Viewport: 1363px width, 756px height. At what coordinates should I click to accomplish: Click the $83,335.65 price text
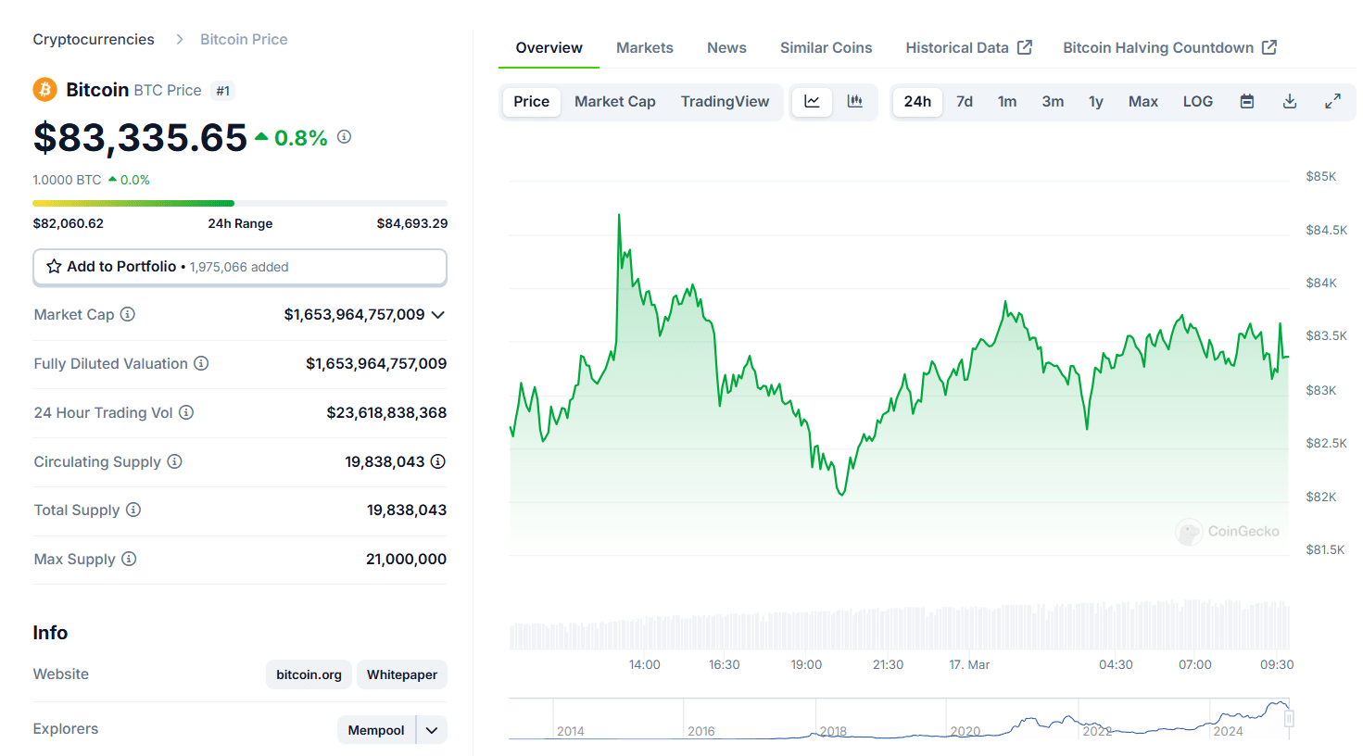pos(140,138)
